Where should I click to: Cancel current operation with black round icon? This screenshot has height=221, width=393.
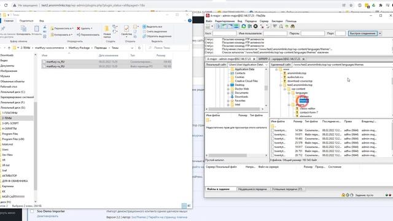tap(255, 26)
